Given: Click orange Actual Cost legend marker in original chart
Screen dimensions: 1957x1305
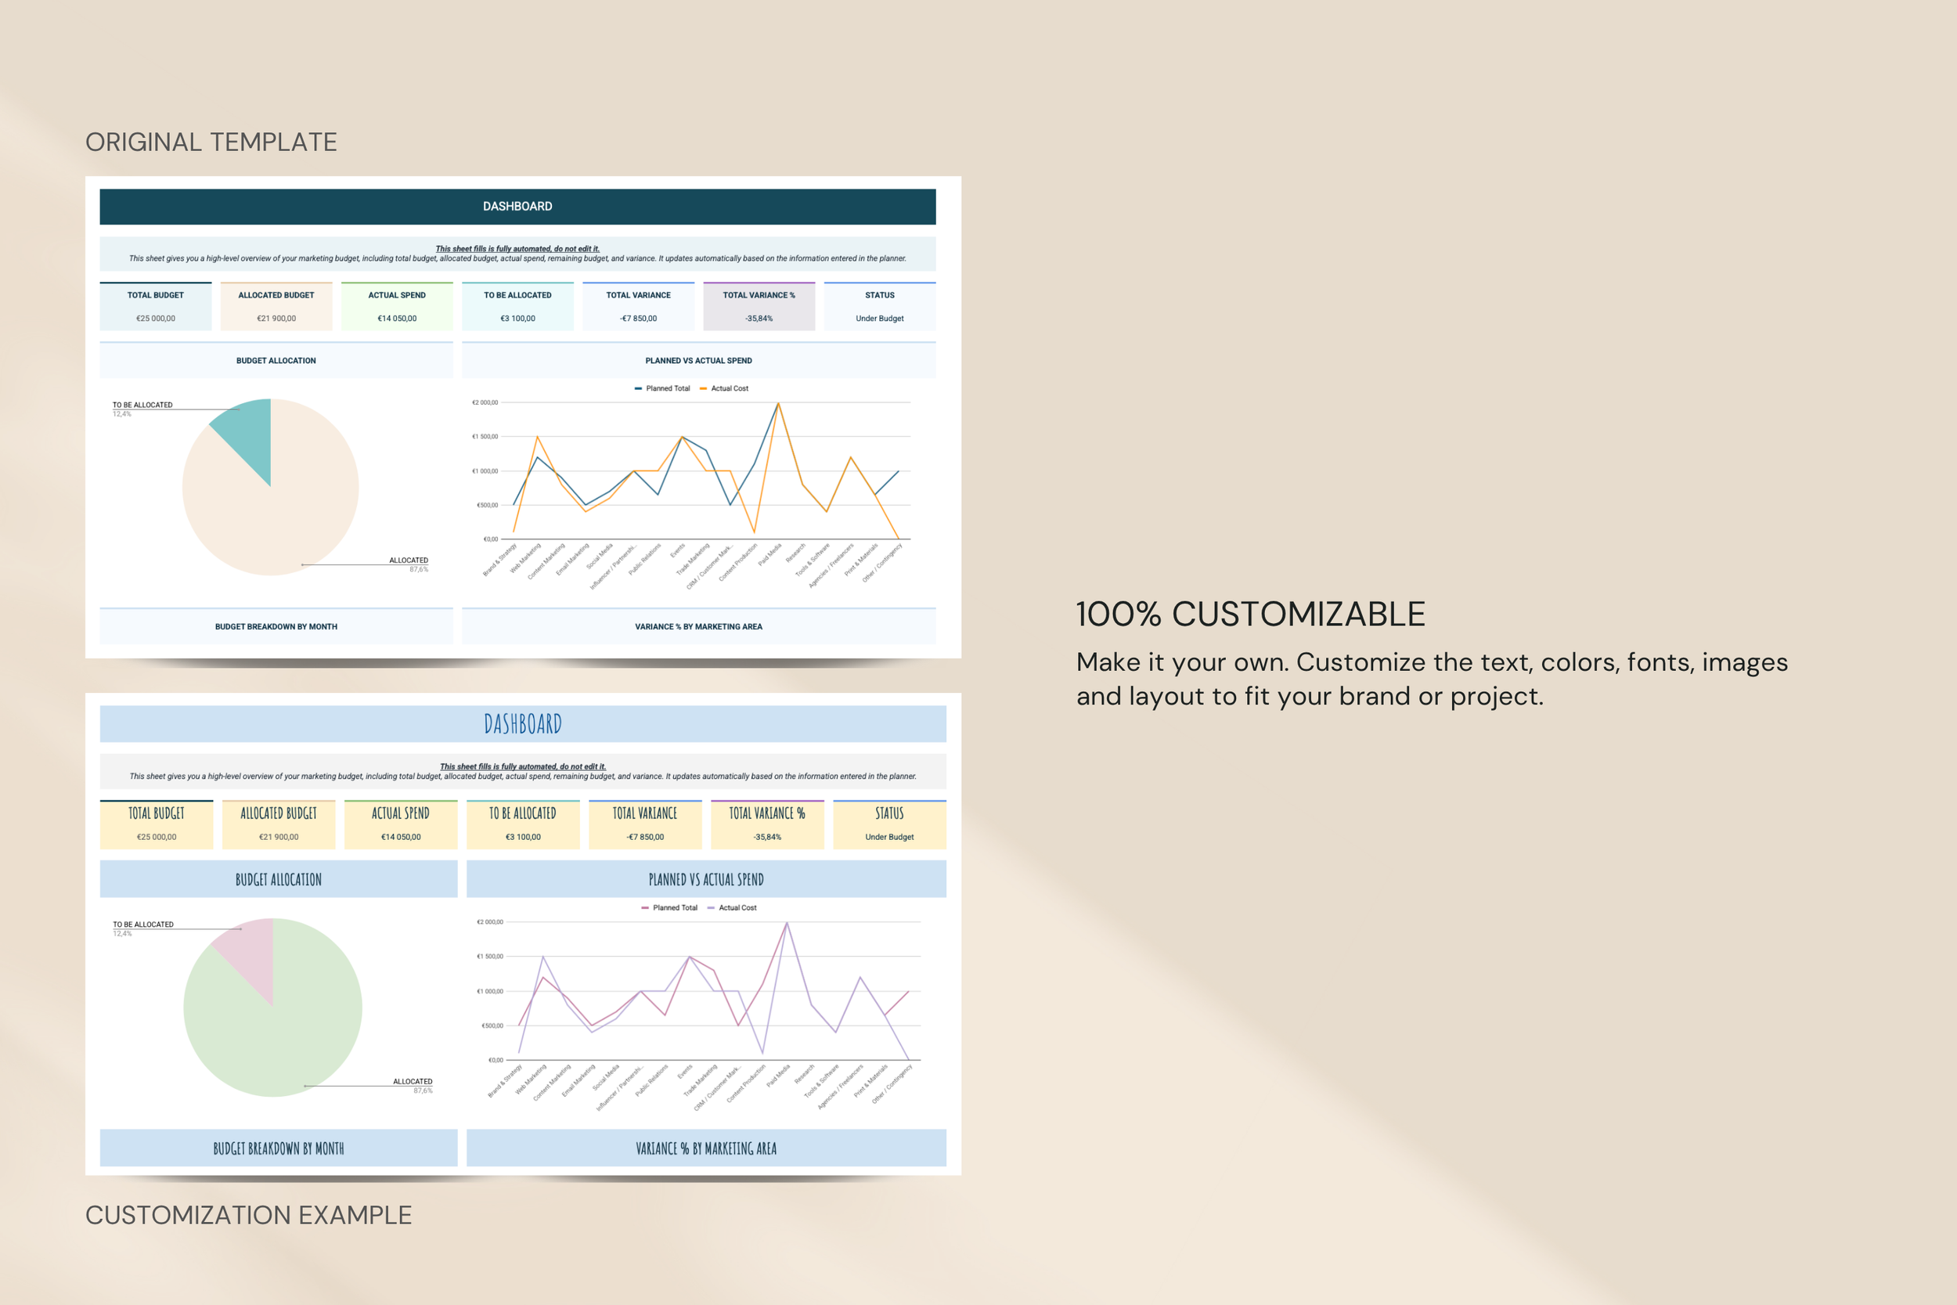Looking at the screenshot, I should [x=703, y=388].
